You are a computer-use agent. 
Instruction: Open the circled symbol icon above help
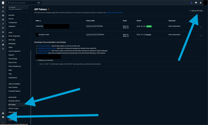pyautogui.click(x=3, y=49)
